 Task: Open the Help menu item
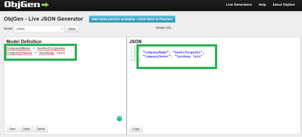pos(262,5)
